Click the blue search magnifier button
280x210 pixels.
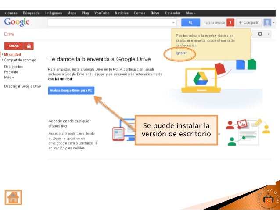click(x=190, y=22)
